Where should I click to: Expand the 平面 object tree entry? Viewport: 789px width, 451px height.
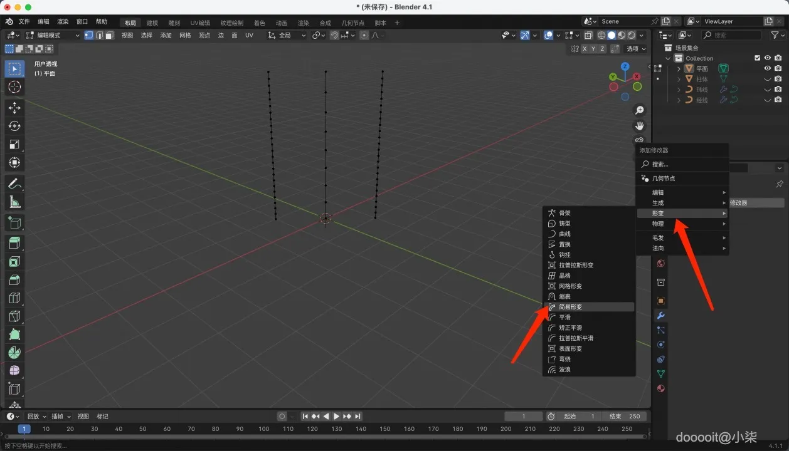coord(679,69)
